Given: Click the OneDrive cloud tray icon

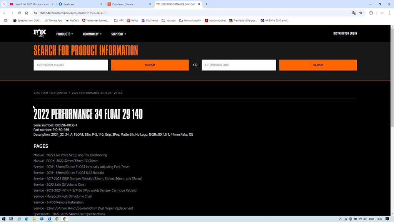Looking at the screenshot, I should click(x=360, y=219).
